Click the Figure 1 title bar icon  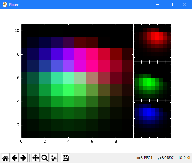(5, 4)
